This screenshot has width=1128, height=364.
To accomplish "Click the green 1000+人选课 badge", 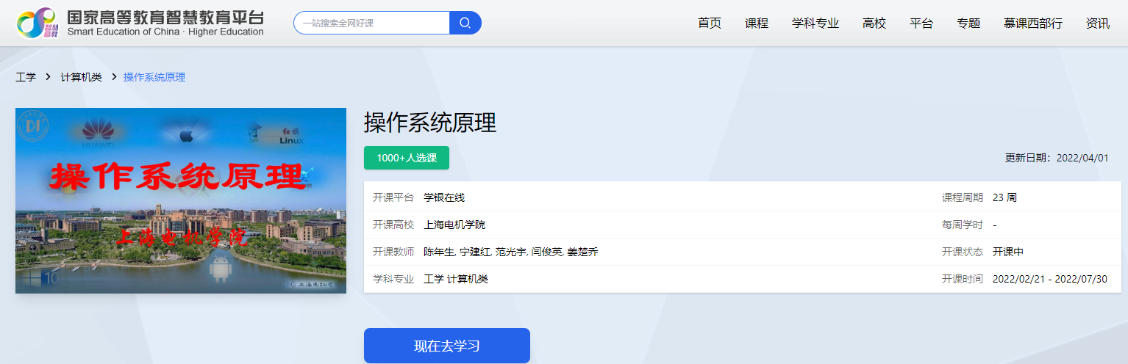I will [406, 158].
